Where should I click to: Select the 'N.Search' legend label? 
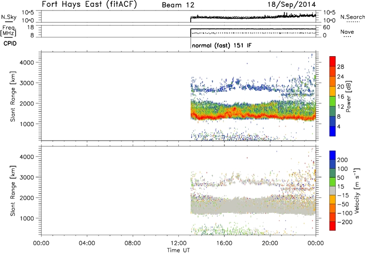(x=352, y=17)
